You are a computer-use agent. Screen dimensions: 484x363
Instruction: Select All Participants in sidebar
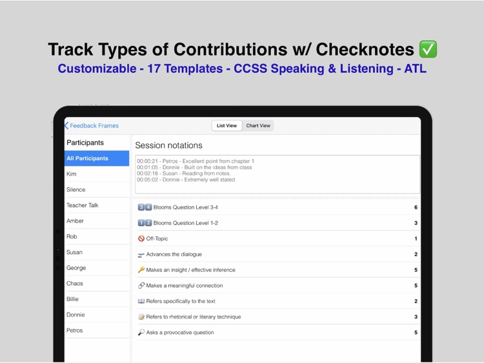coord(97,158)
